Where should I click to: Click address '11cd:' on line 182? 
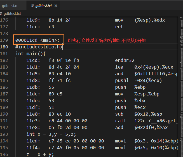[33, 60]
